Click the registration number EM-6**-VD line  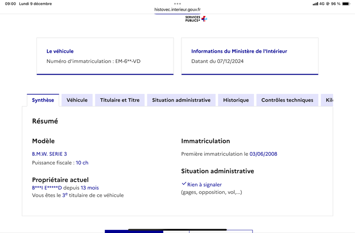coord(94,61)
